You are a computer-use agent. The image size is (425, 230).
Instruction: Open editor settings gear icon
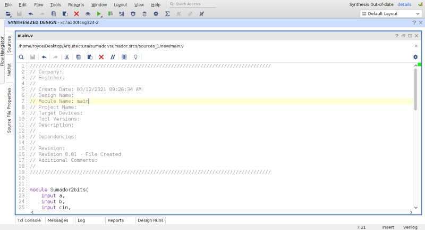415,57
